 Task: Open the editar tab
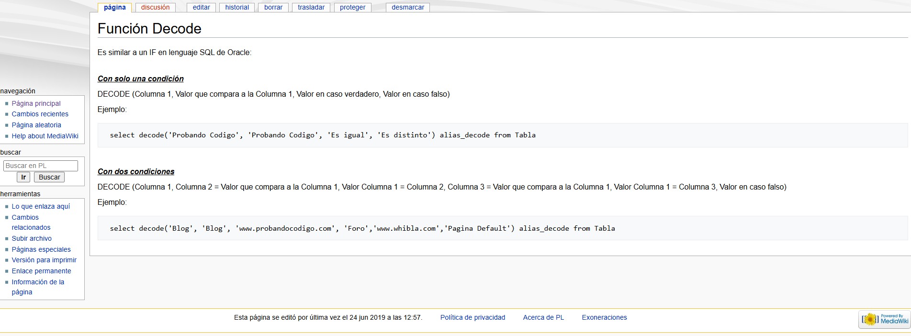202,7
